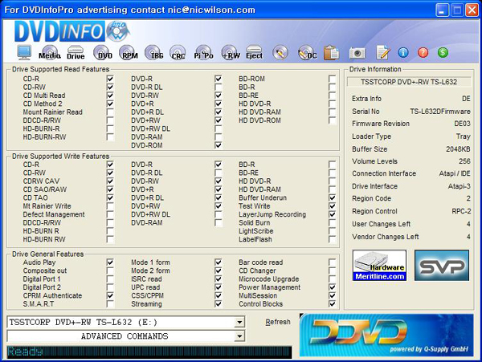Toggle the BD-ROM read checkbox
This screenshot has width=482, height=362.
pos(332,79)
